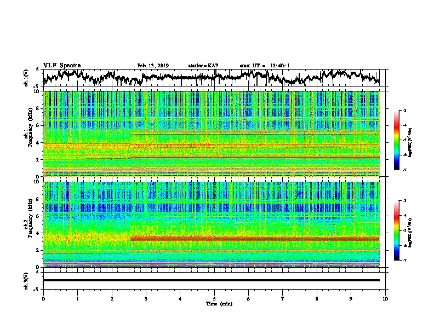Click the thick black ch.3 signal line
This screenshot has height=335, width=434.
(x=211, y=280)
